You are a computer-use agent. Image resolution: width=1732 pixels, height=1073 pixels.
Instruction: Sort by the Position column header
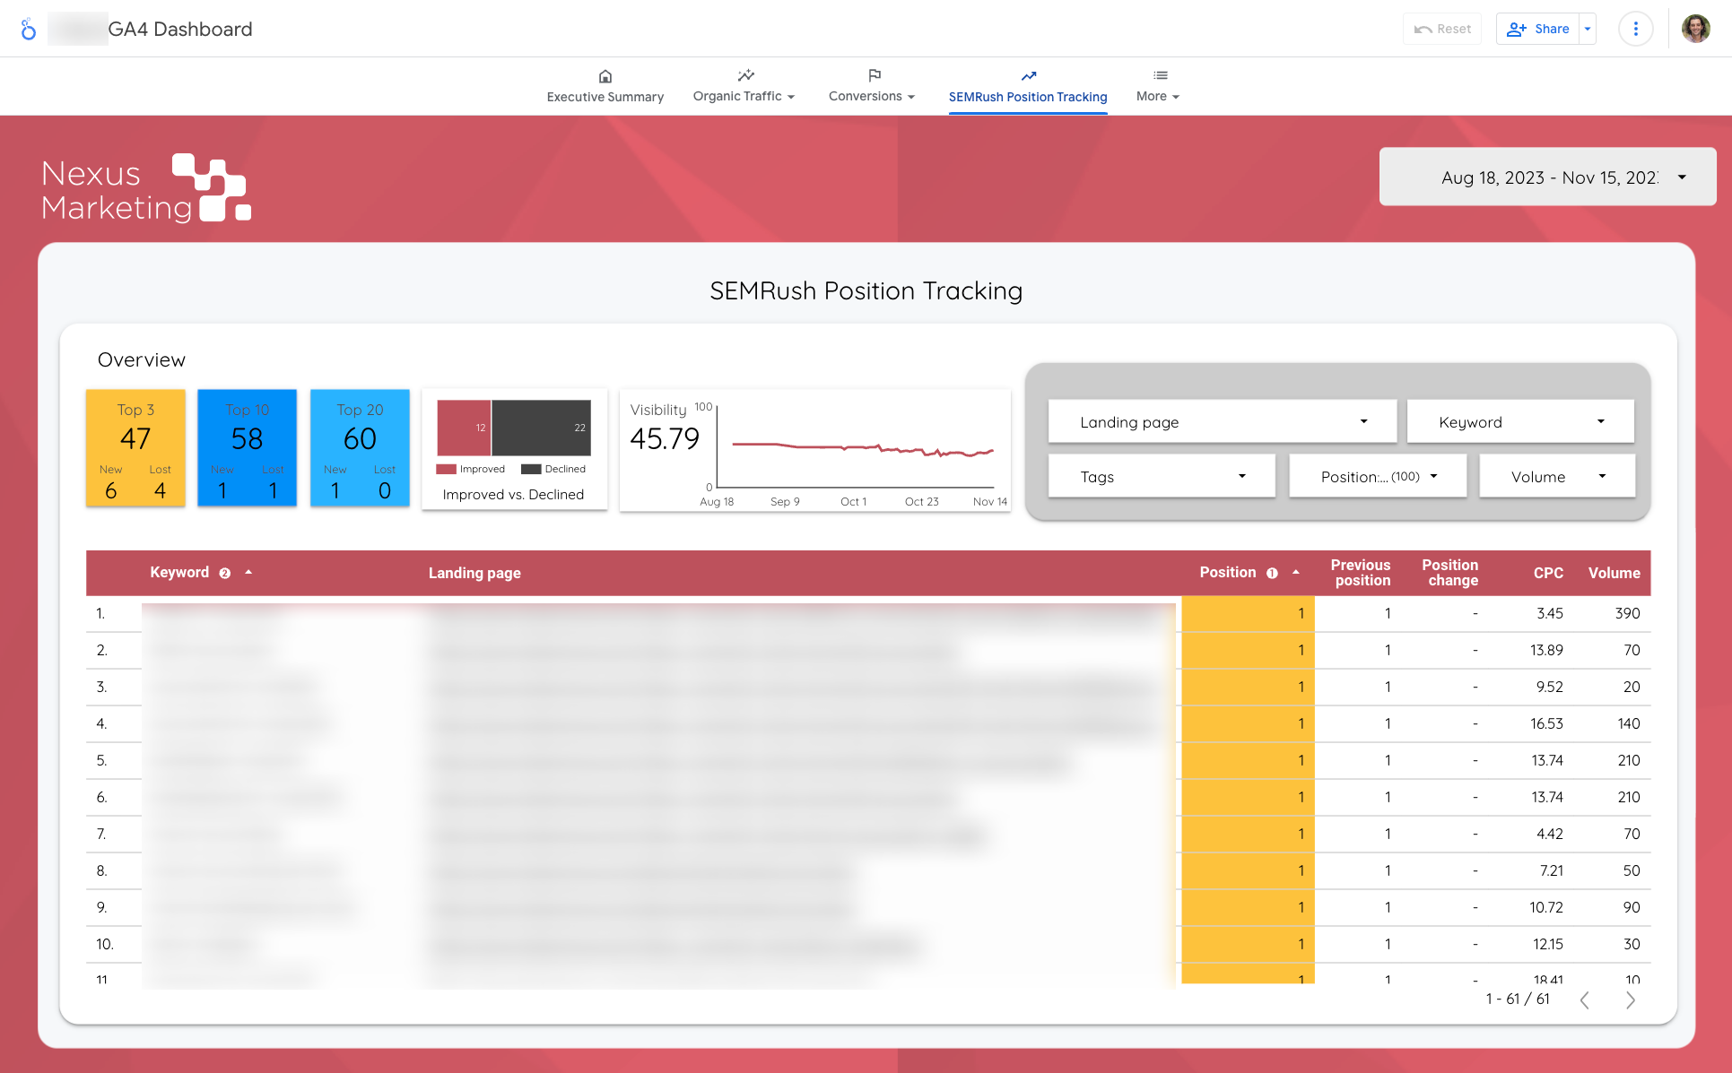pyautogui.click(x=1227, y=572)
